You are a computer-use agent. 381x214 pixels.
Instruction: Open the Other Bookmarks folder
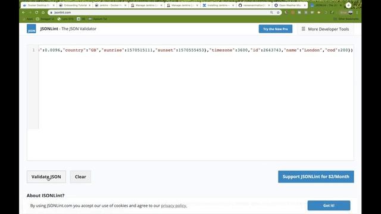click(346, 19)
